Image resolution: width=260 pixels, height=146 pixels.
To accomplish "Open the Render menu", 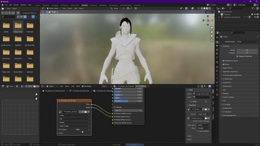I will tap(16, 5).
